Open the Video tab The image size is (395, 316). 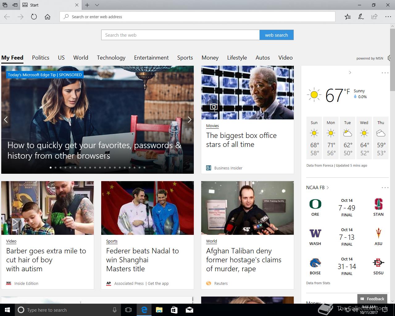pos(285,58)
